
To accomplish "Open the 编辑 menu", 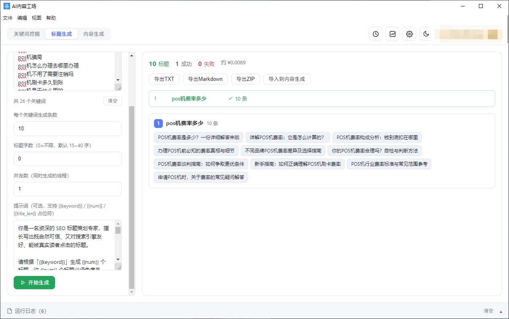I will (x=22, y=18).
